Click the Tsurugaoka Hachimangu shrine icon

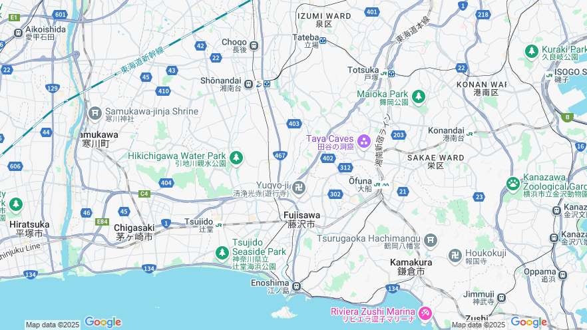(431, 241)
